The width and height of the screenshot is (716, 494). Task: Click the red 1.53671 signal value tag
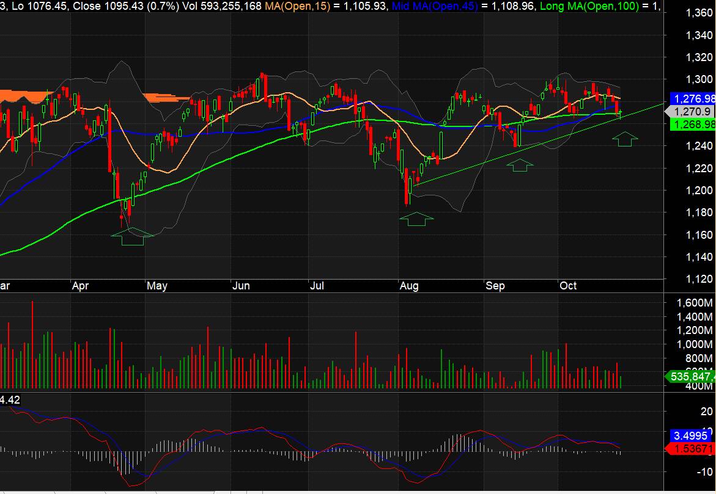click(x=690, y=449)
